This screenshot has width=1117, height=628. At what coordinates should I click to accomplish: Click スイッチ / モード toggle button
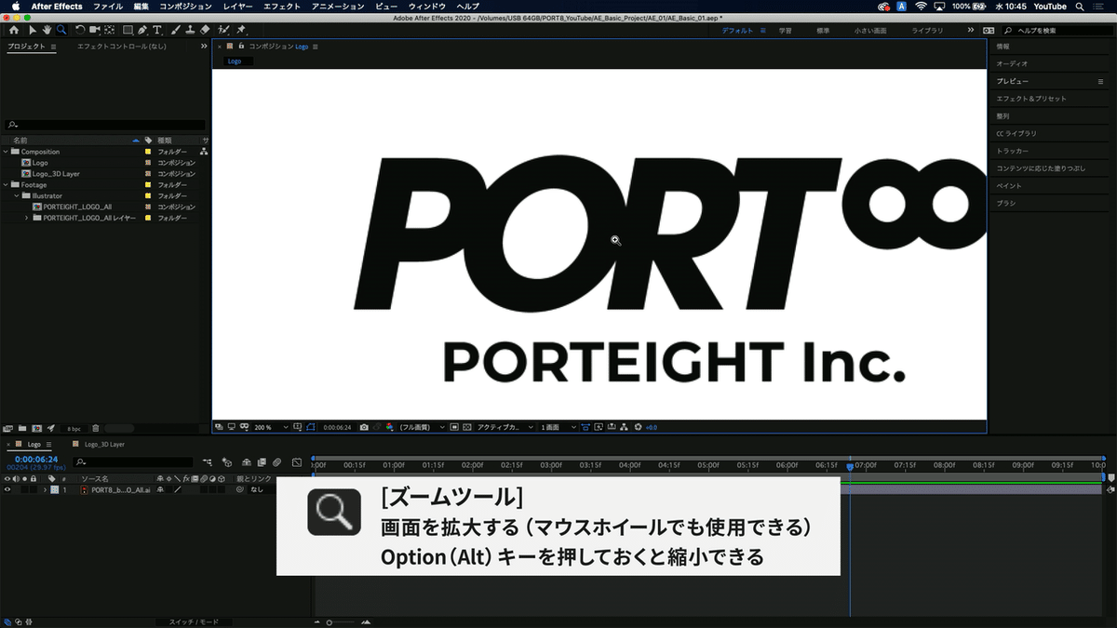[194, 621]
